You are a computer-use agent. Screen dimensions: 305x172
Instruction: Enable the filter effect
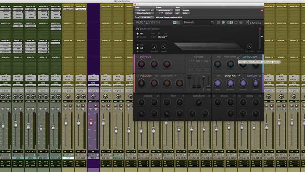(x=183, y=96)
